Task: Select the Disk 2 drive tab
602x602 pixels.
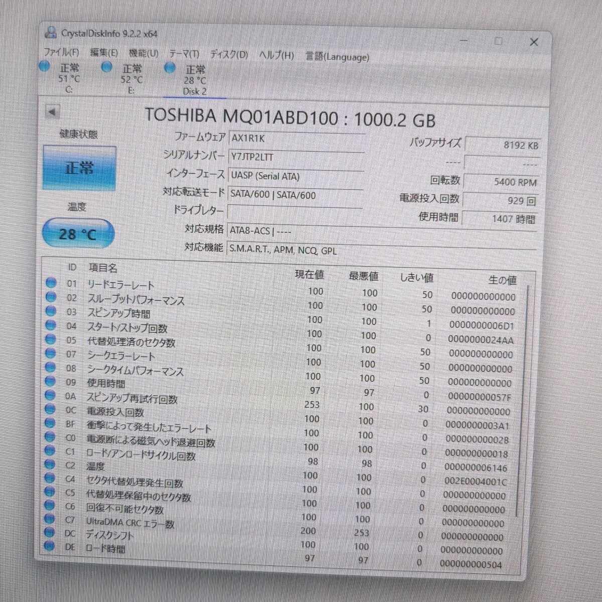Action: (x=195, y=80)
